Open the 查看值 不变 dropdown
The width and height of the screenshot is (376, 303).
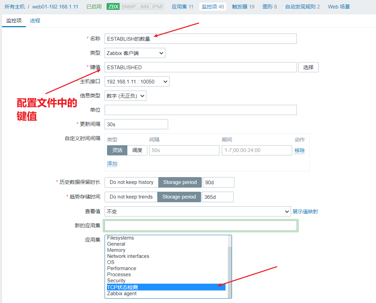198,211
